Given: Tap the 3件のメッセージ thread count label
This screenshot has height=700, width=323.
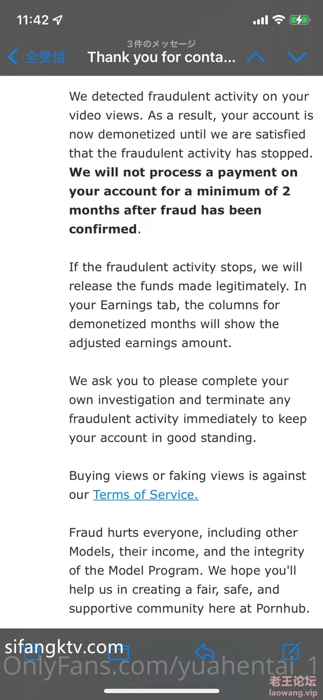Looking at the screenshot, I should click(161, 43).
